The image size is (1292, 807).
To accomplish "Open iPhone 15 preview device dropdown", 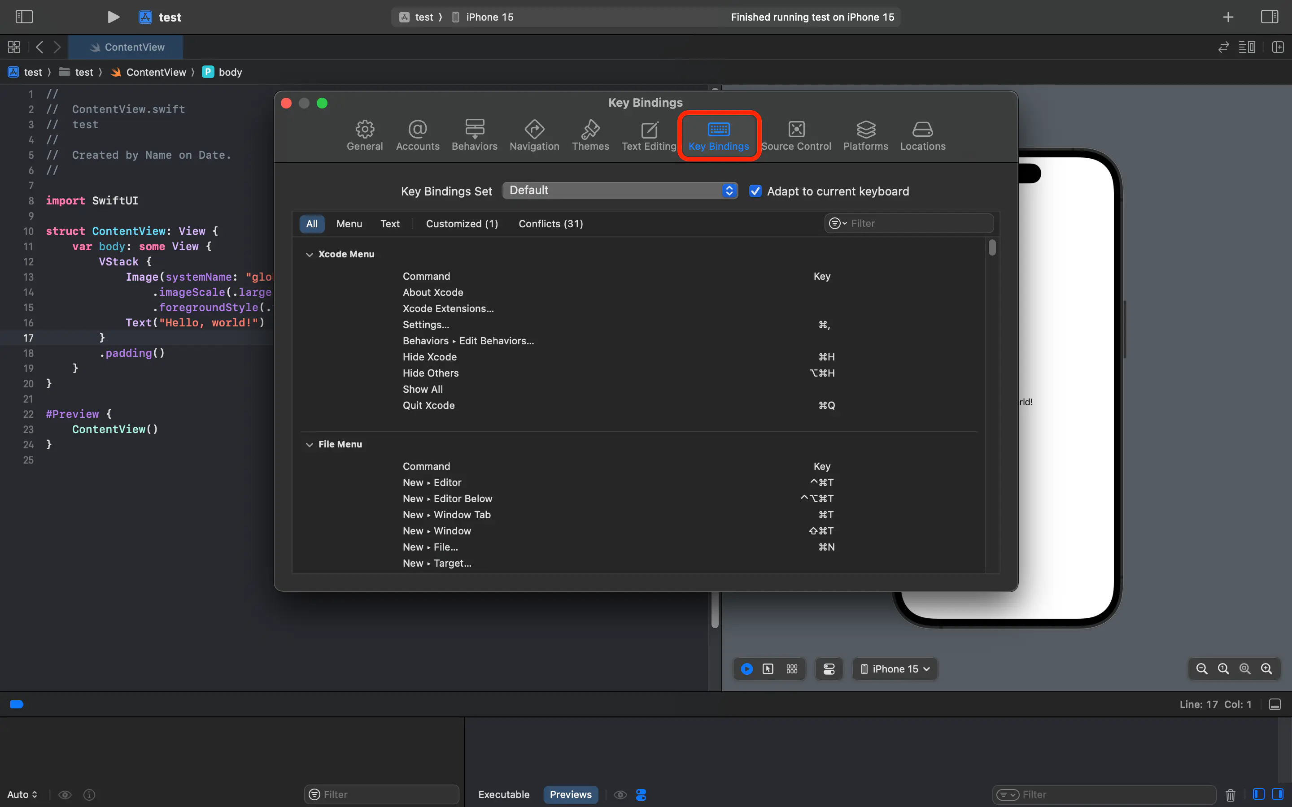I will (x=895, y=669).
